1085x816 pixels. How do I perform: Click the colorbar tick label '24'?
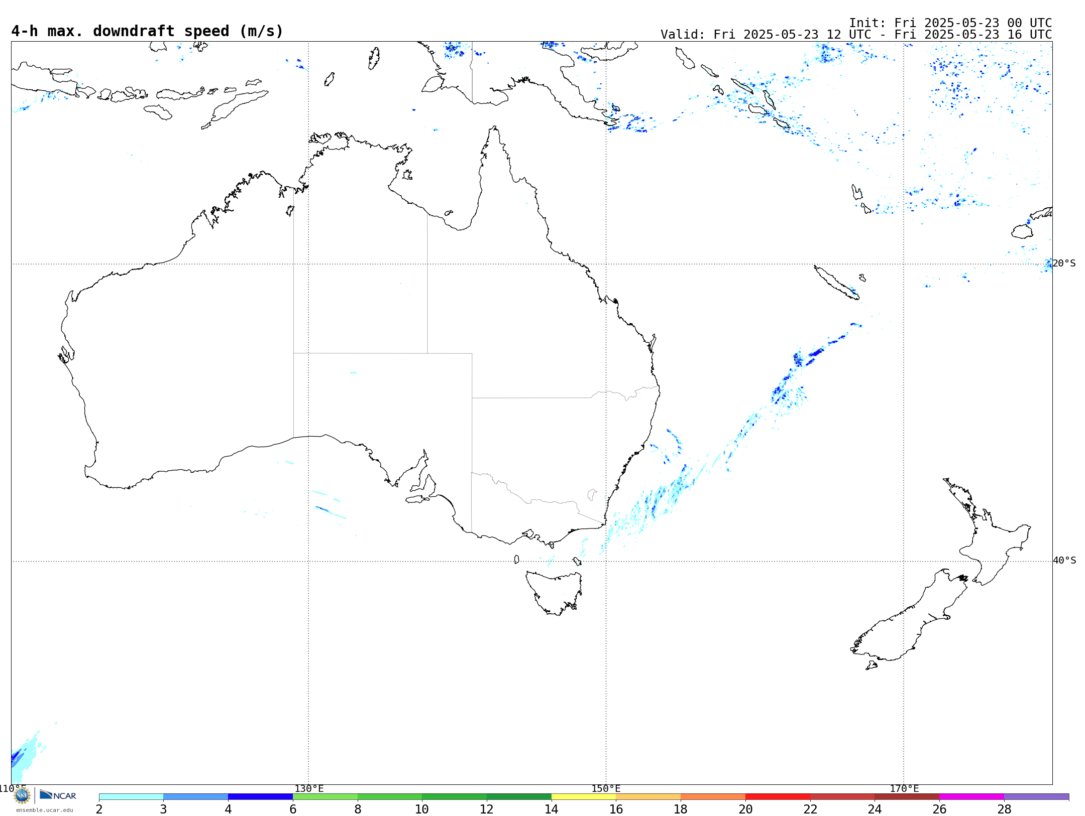[x=875, y=809]
